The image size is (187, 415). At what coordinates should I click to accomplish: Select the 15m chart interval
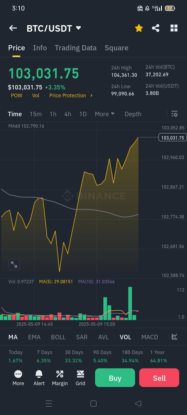tap(36, 114)
